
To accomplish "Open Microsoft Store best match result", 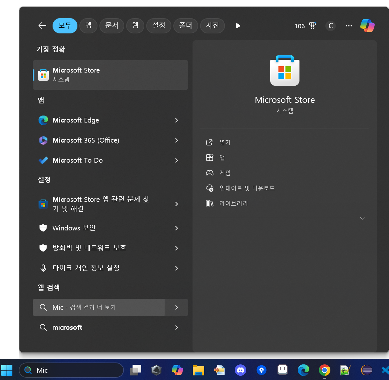I will click(x=110, y=75).
